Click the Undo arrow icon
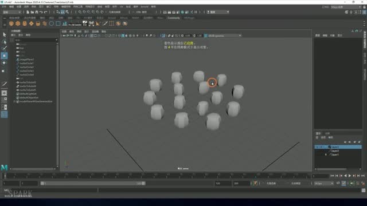 click(x=41, y=12)
